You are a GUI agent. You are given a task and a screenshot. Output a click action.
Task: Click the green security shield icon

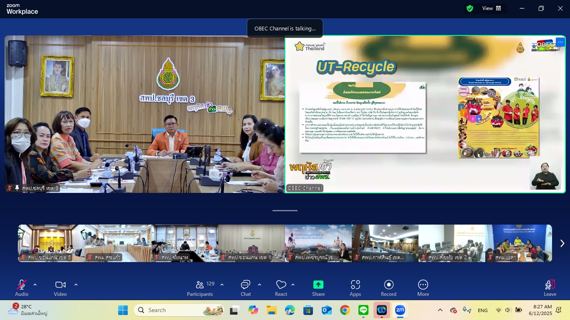(470, 8)
